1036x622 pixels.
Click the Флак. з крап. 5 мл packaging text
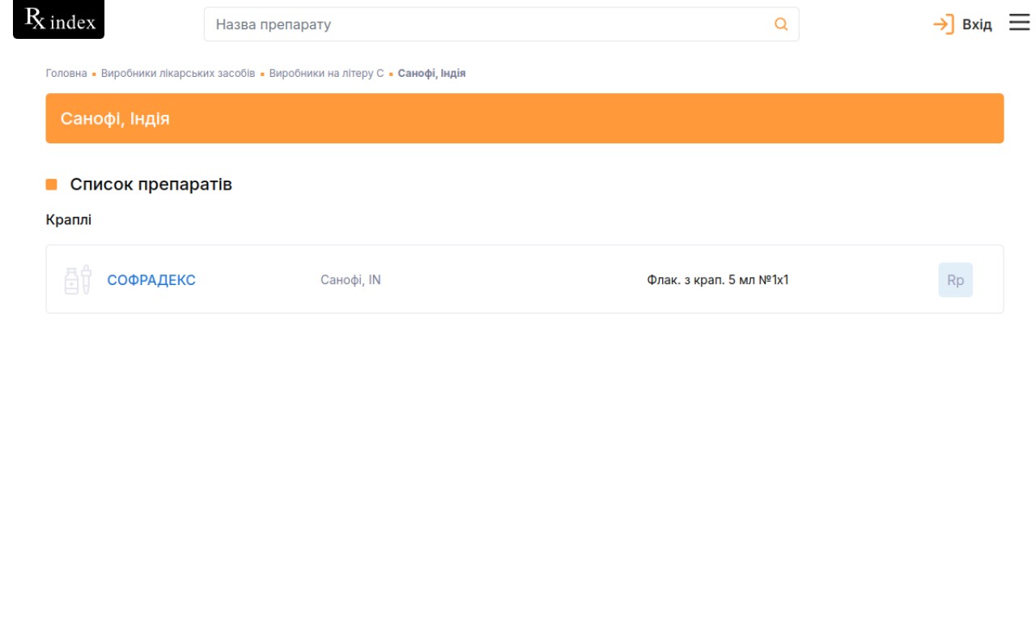(717, 280)
